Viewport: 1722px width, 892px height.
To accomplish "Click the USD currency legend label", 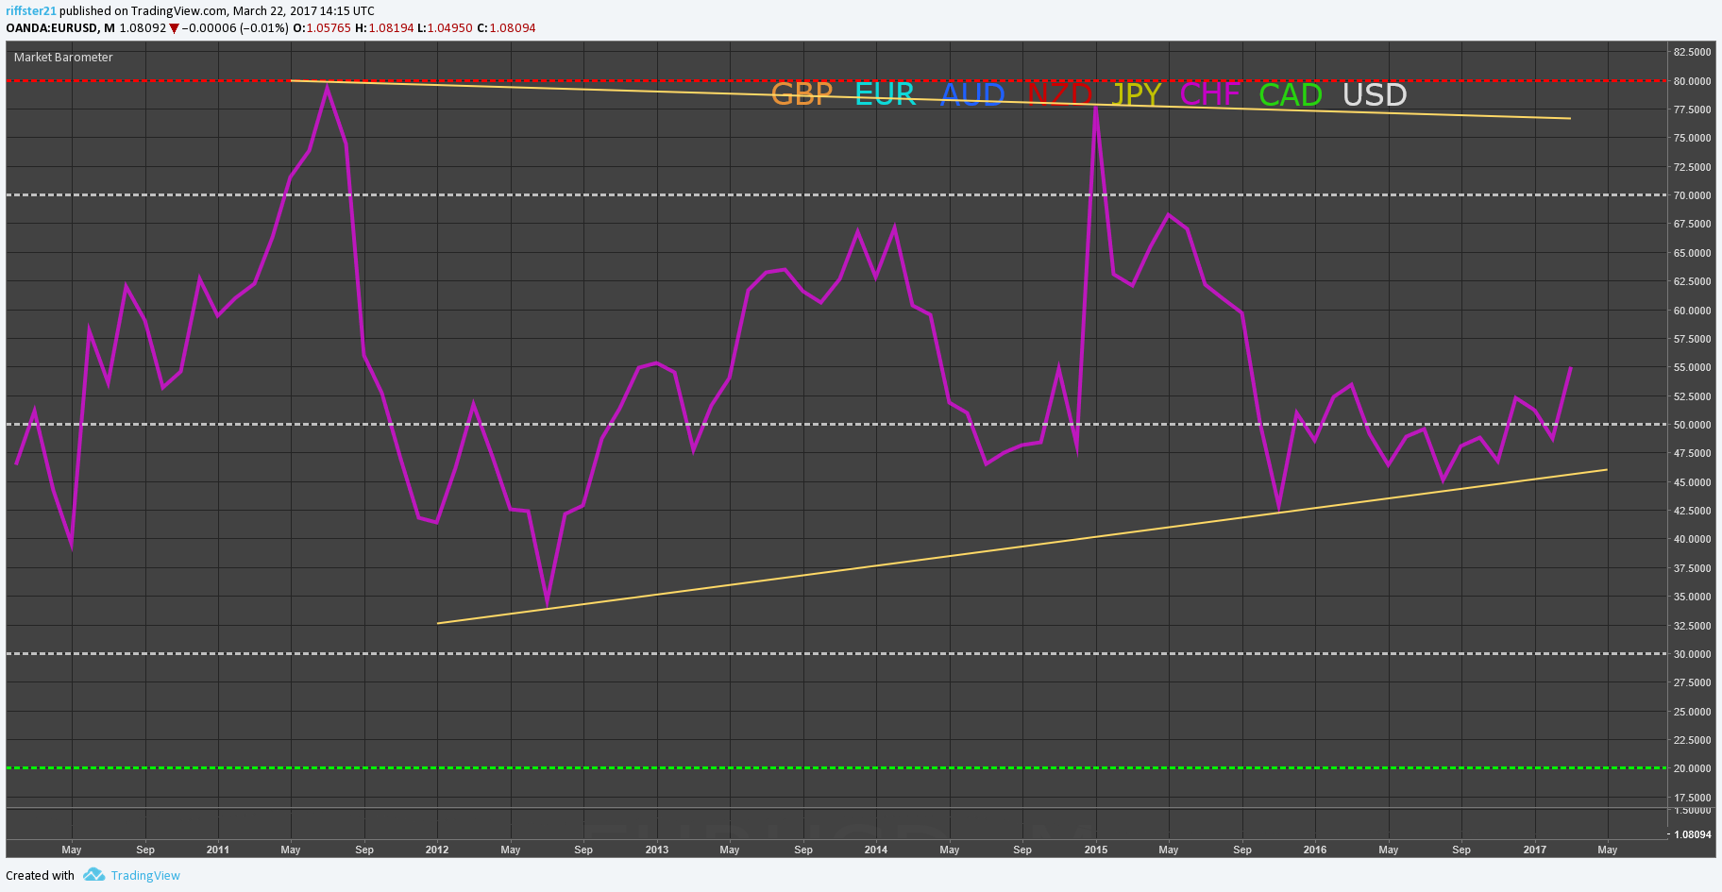I will point(1375,94).
